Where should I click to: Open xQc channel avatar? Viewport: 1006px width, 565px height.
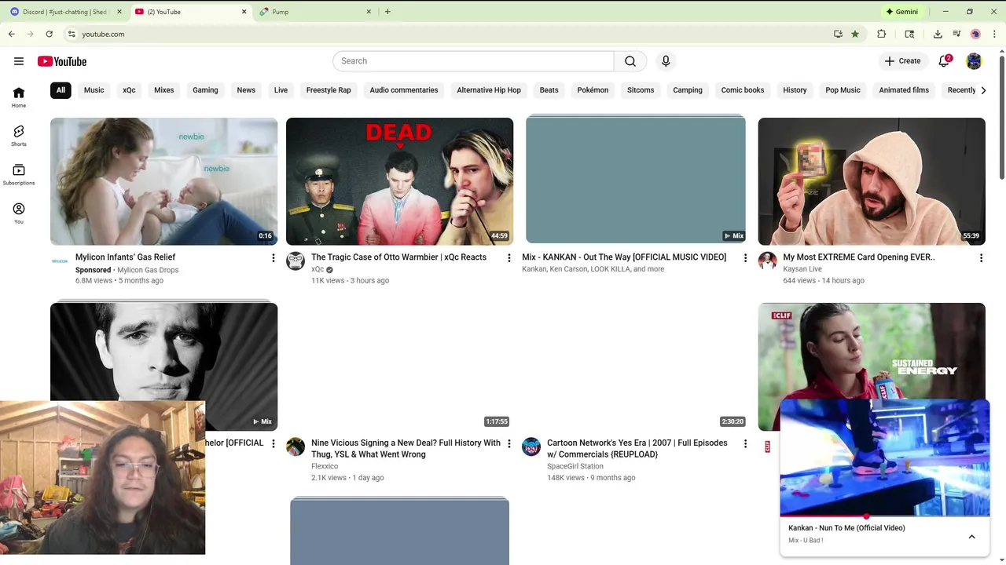(296, 261)
